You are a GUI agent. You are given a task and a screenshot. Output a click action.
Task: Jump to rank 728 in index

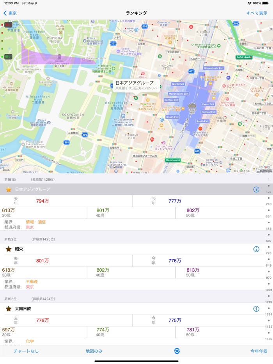(x=269, y=253)
